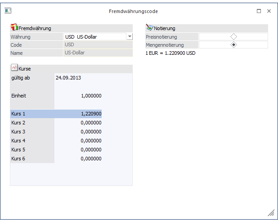Click the Kurse chart icon
This screenshot has height=221, width=278.
[14, 69]
